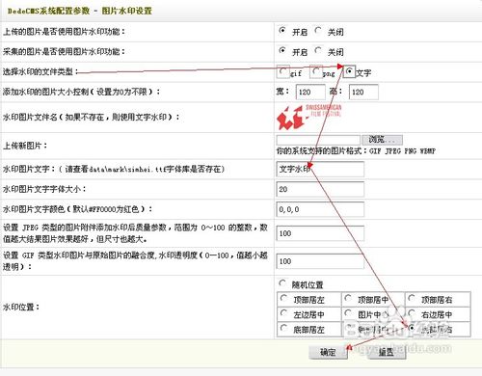Click the text color field 0,0,0
The image size is (482, 376).
[x=320, y=209]
